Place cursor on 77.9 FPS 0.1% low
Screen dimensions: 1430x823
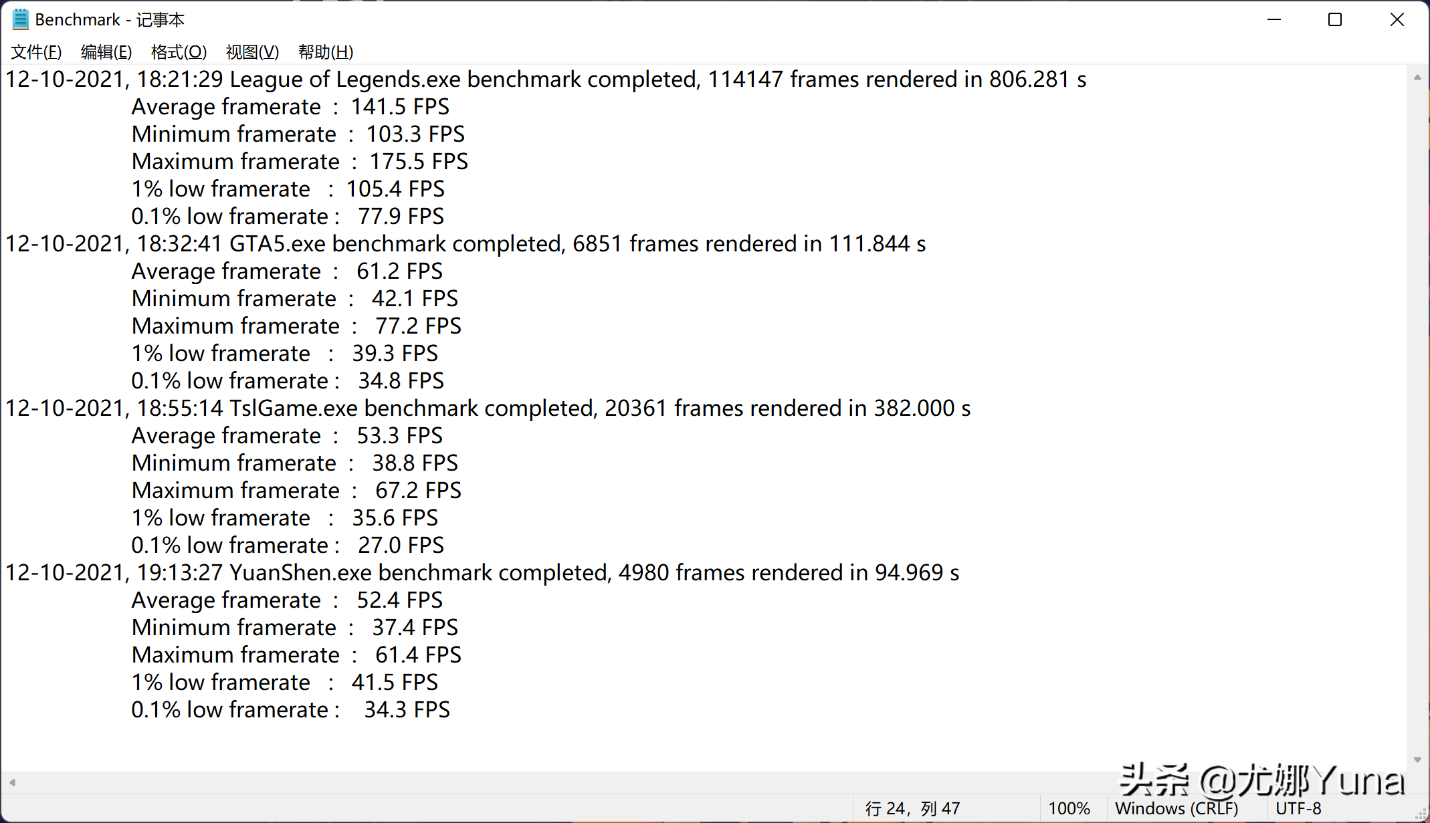click(x=401, y=217)
